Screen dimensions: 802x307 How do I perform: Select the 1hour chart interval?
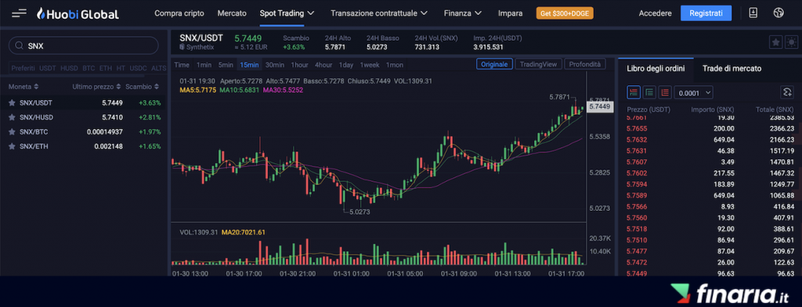pyautogui.click(x=299, y=65)
